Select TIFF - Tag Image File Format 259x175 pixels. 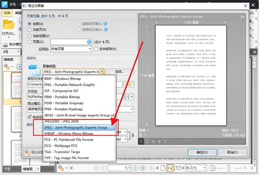click(x=67, y=158)
